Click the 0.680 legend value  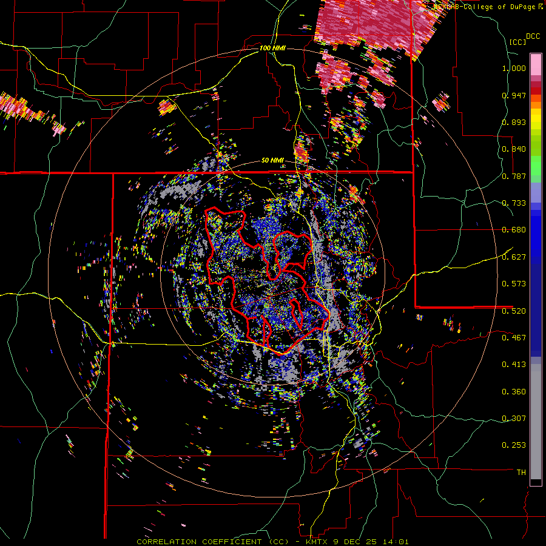[x=514, y=230]
